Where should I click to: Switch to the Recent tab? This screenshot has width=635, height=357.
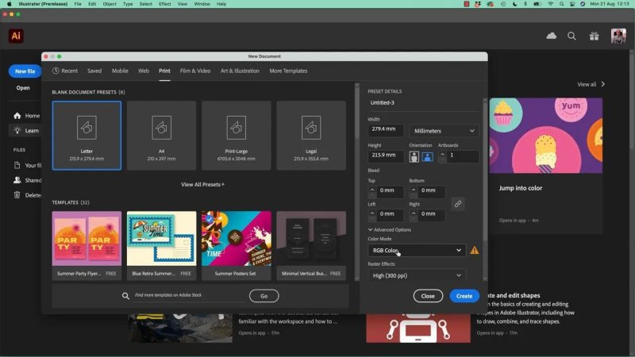click(x=65, y=71)
